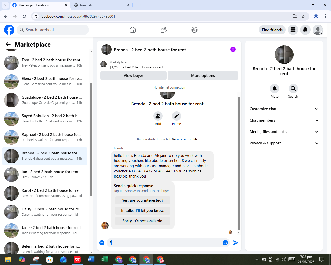Open the Notifications bell in header
The width and height of the screenshot is (331, 265).
click(x=305, y=30)
